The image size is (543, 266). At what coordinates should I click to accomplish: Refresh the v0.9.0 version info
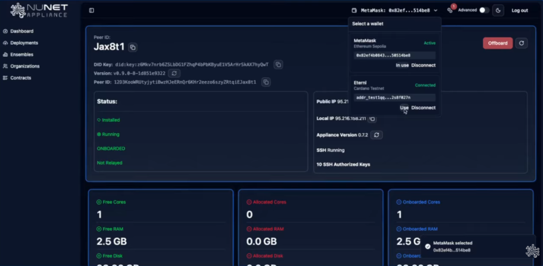coord(174,73)
